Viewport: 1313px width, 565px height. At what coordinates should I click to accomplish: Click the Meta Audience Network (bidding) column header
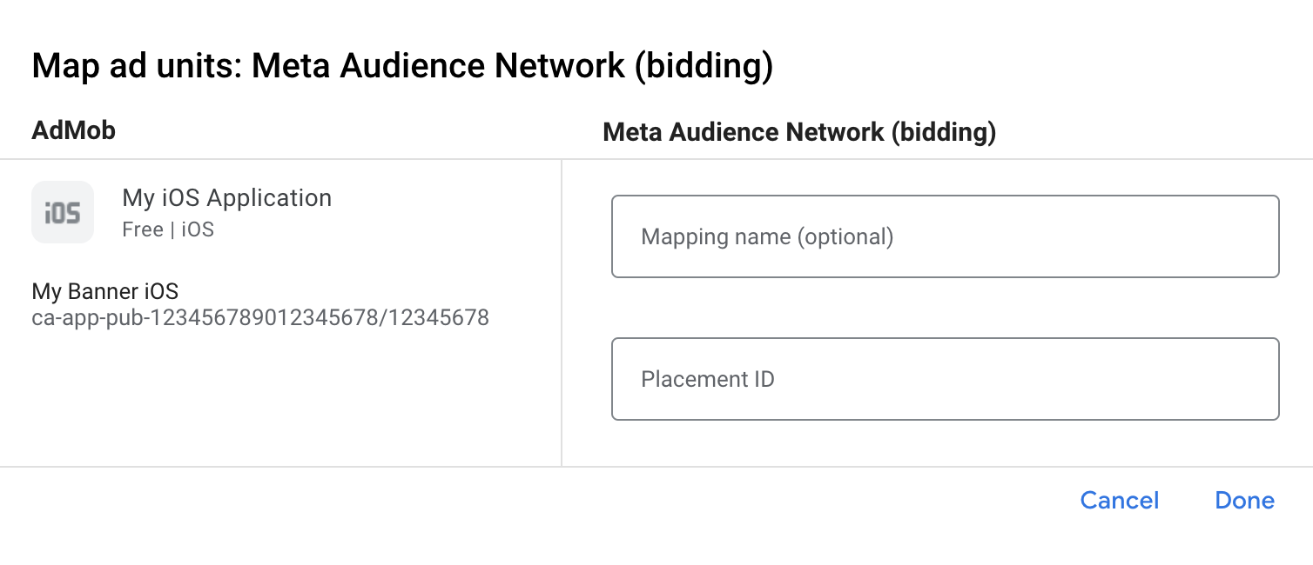799,131
